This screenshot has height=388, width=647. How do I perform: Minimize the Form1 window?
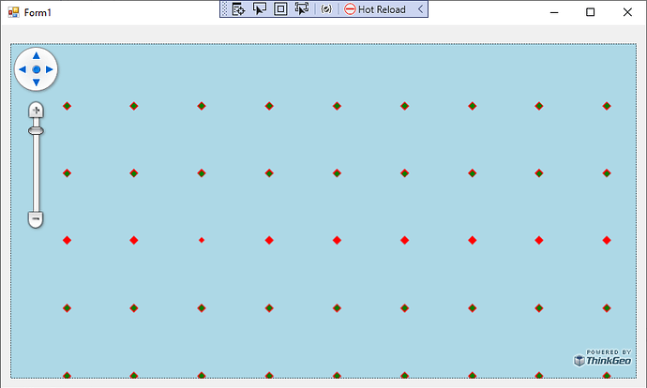point(554,12)
